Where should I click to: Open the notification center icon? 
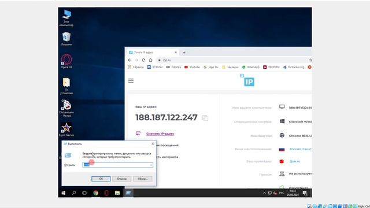(305, 193)
